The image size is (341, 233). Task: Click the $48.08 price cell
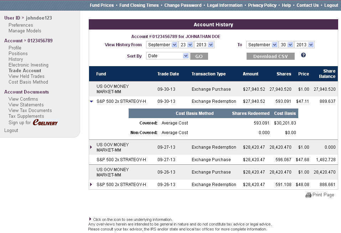tap(302, 185)
